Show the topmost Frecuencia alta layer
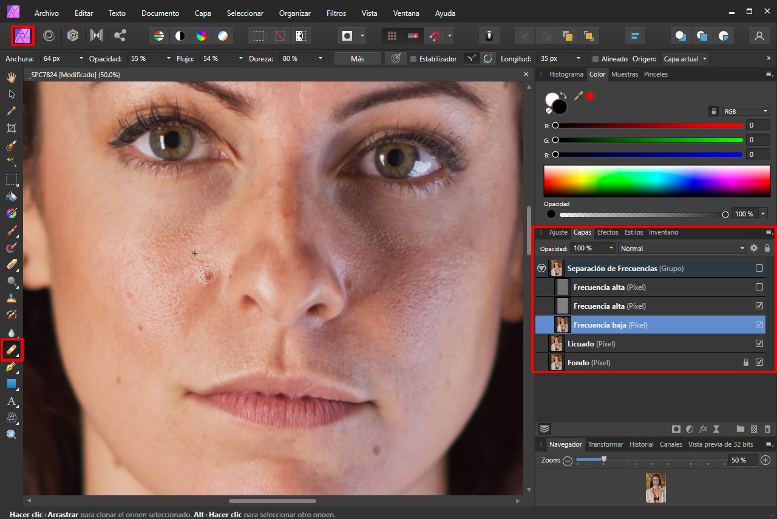The height and width of the screenshot is (519, 777). coord(759,287)
